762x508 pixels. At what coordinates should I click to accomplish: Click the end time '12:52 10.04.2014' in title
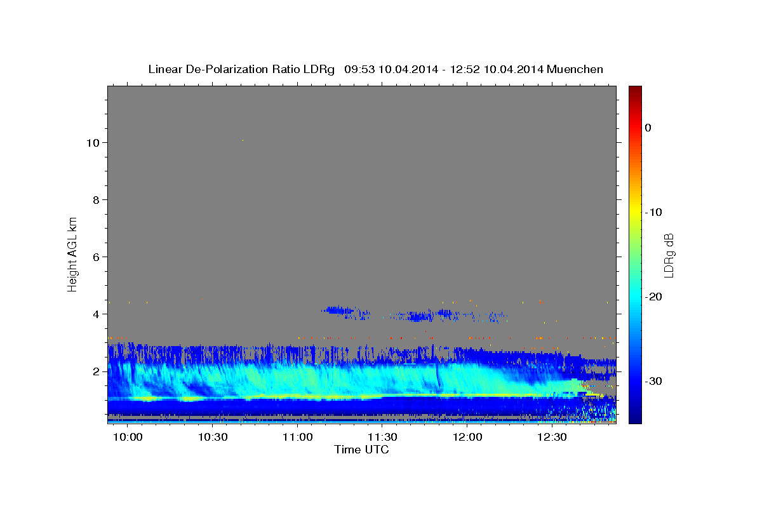point(496,69)
